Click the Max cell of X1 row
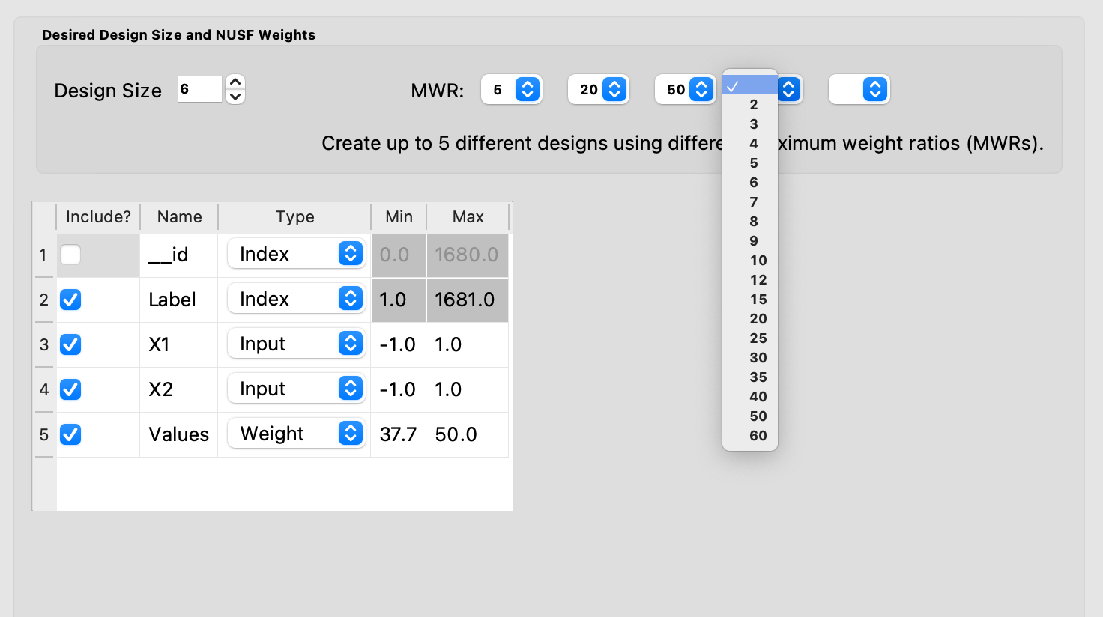Screen dimensions: 1103x617 coord(468,344)
